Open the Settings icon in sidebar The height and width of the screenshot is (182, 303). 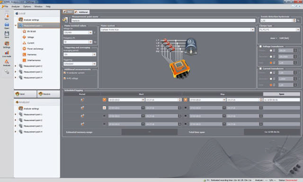7,45
